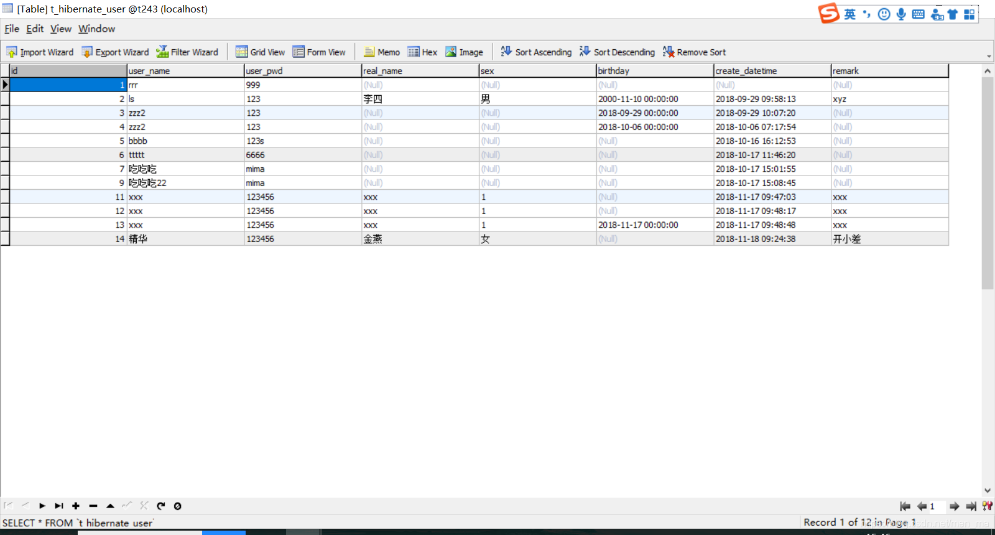Open the Hex viewer
Image resolution: width=995 pixels, height=535 pixels.
tap(422, 52)
